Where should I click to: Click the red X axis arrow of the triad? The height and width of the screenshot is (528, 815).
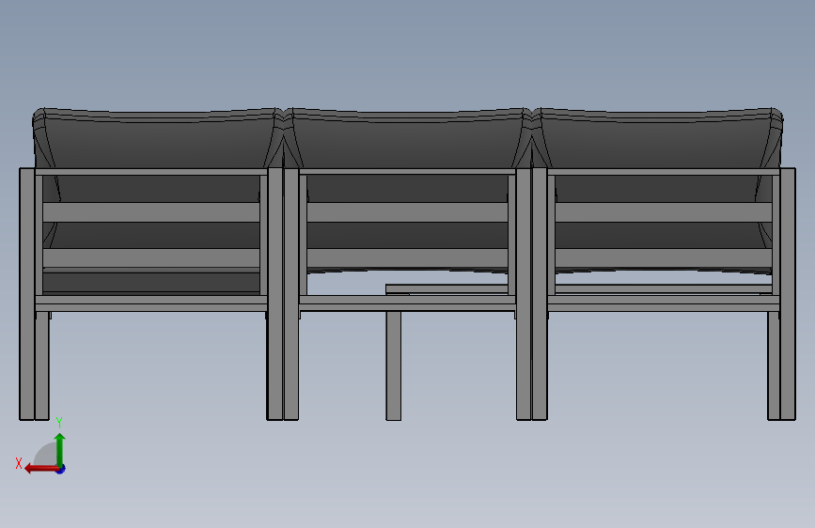[41, 469]
